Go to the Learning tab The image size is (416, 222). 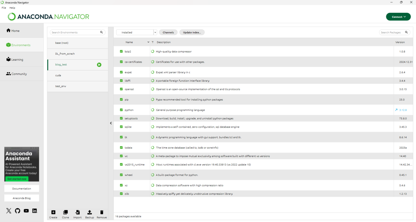click(x=21, y=59)
